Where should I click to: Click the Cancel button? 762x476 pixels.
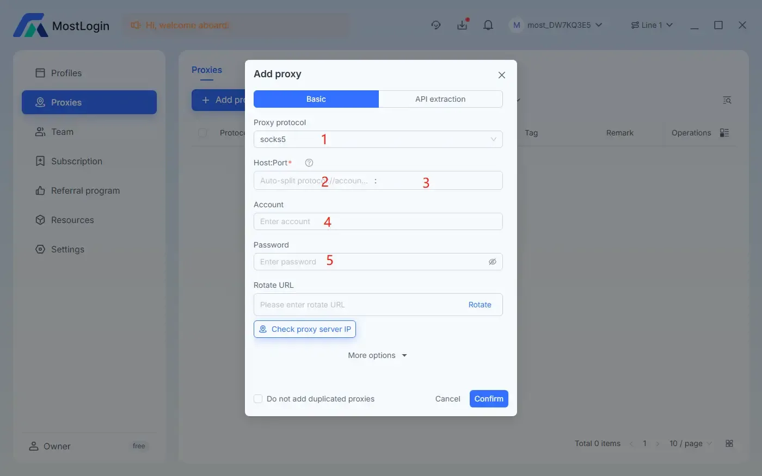coord(447,399)
